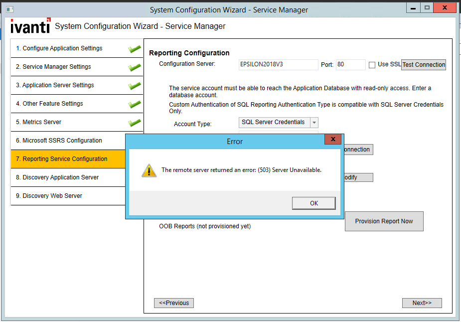Click the warning triangle icon in Error dialog
Screen dimensions: 461x322
149,170
